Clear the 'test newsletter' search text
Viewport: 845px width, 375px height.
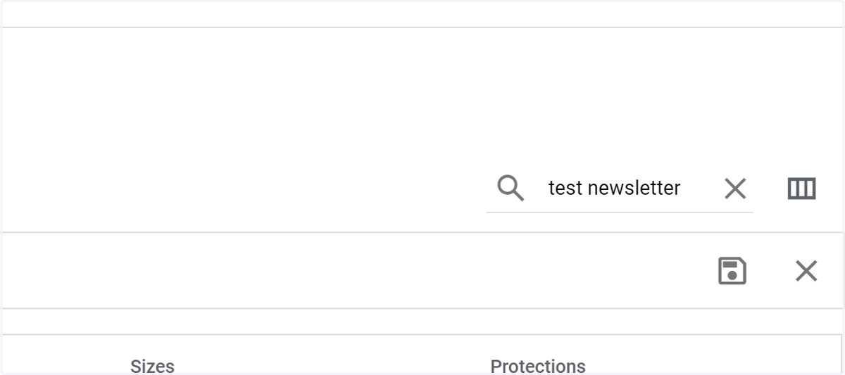pyautogui.click(x=735, y=189)
